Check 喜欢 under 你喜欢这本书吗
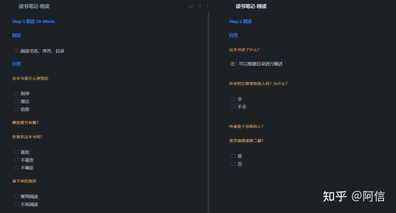This screenshot has height=213, width=396. 16,152
